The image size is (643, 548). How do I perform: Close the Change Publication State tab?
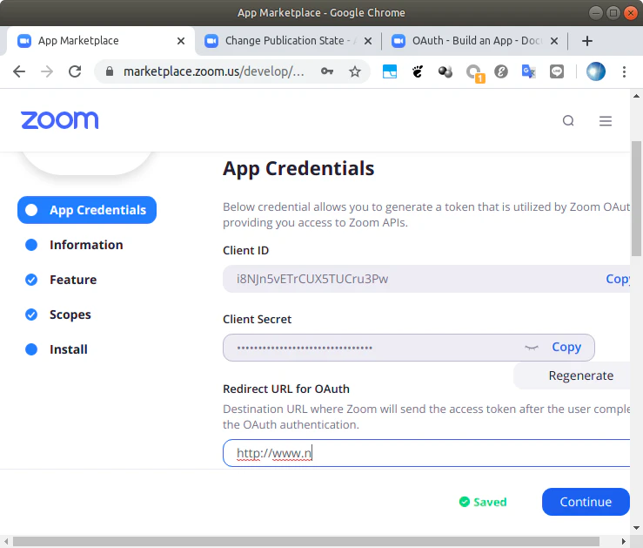tap(368, 41)
